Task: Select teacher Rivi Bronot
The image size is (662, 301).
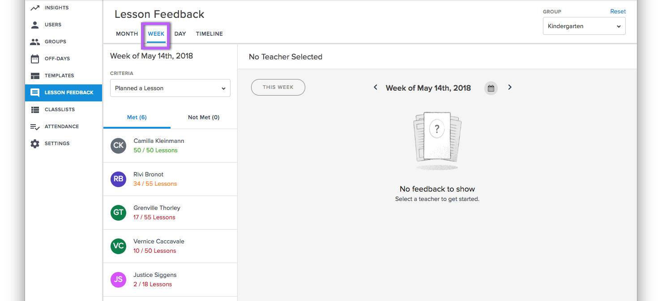Action: (170, 179)
